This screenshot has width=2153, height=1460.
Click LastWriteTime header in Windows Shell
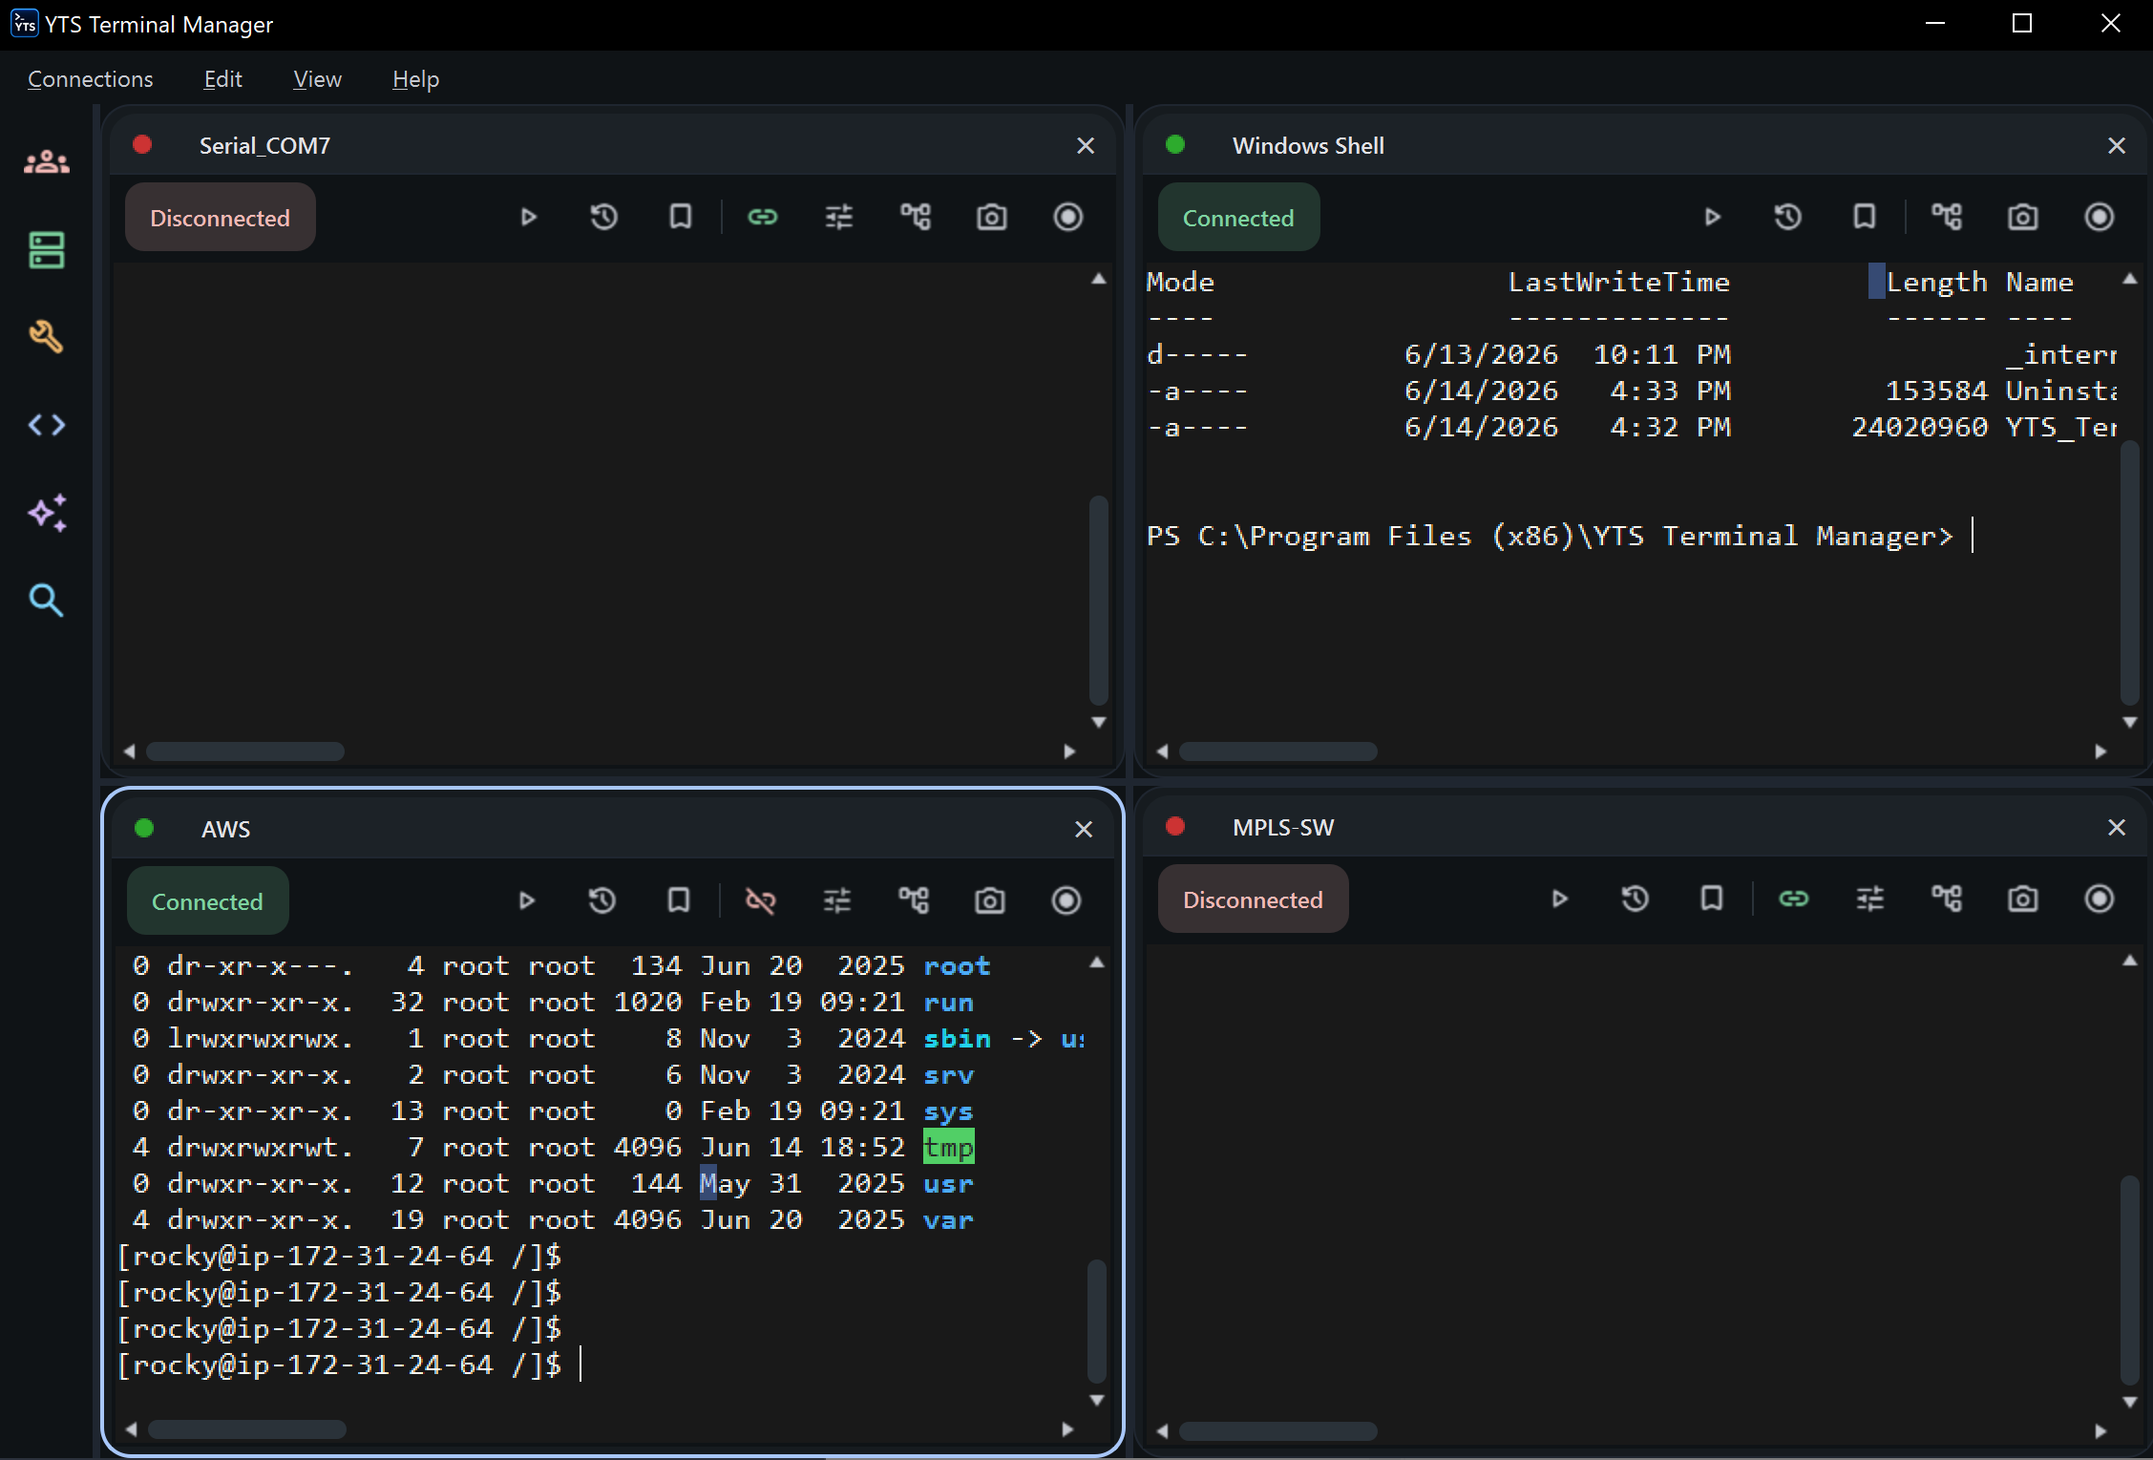click(1618, 283)
